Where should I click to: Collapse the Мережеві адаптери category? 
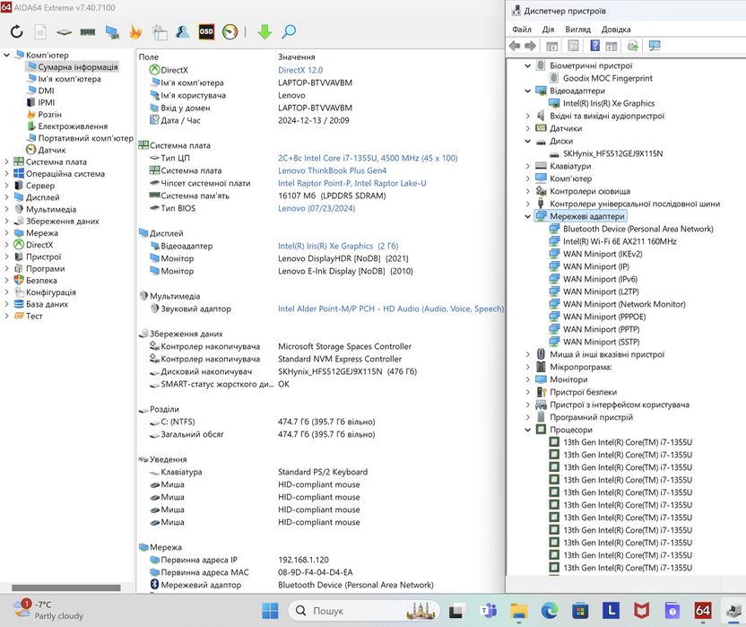coord(527,216)
